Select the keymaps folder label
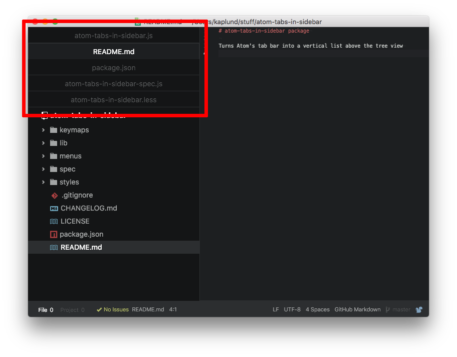Viewport: 457px width, 357px height. (x=74, y=130)
